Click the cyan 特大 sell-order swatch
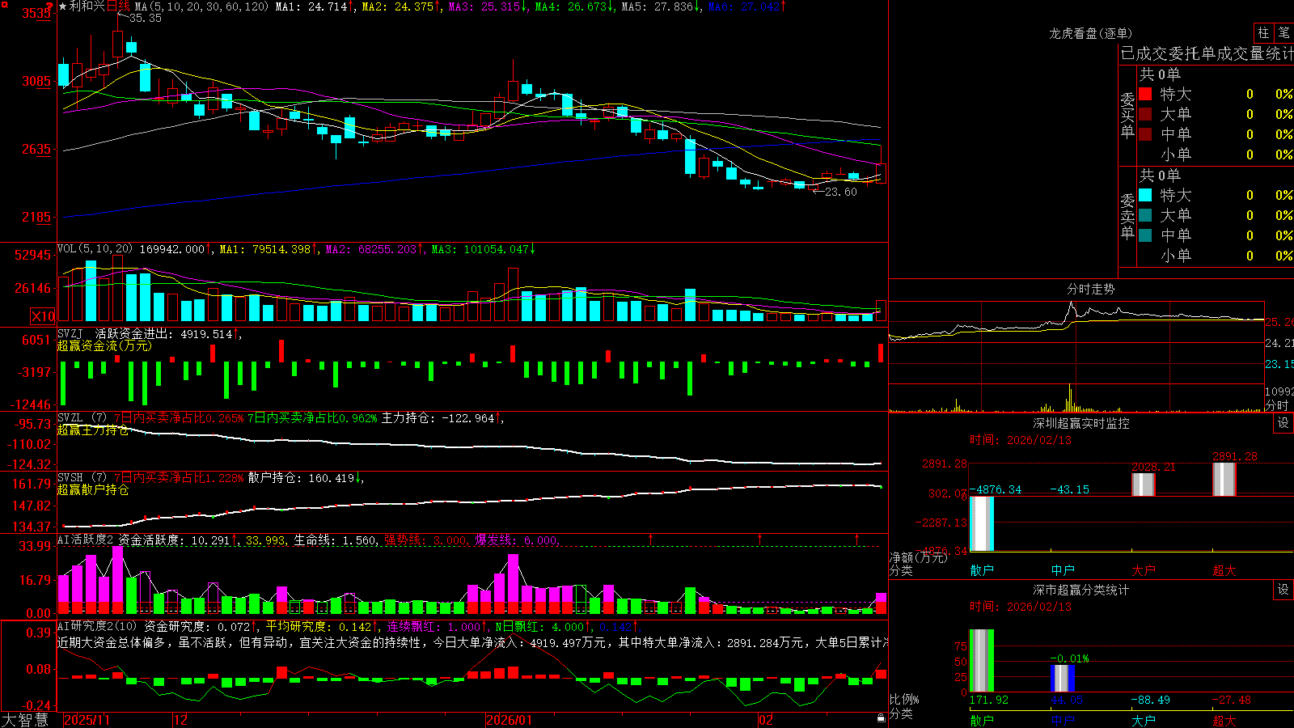Viewport: 1294px width, 728px height. 1145,195
